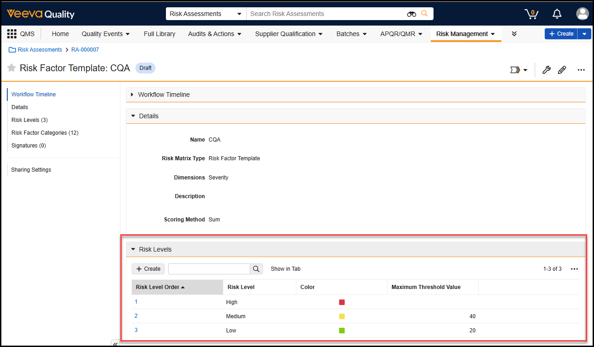Open the user profile avatar
Viewport: 594px width, 347px height.
click(x=582, y=14)
